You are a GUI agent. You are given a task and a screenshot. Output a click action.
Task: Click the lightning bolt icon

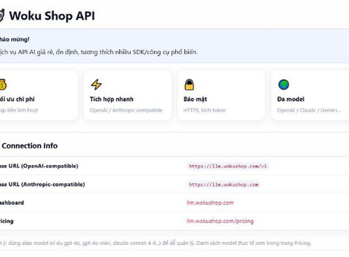(96, 84)
